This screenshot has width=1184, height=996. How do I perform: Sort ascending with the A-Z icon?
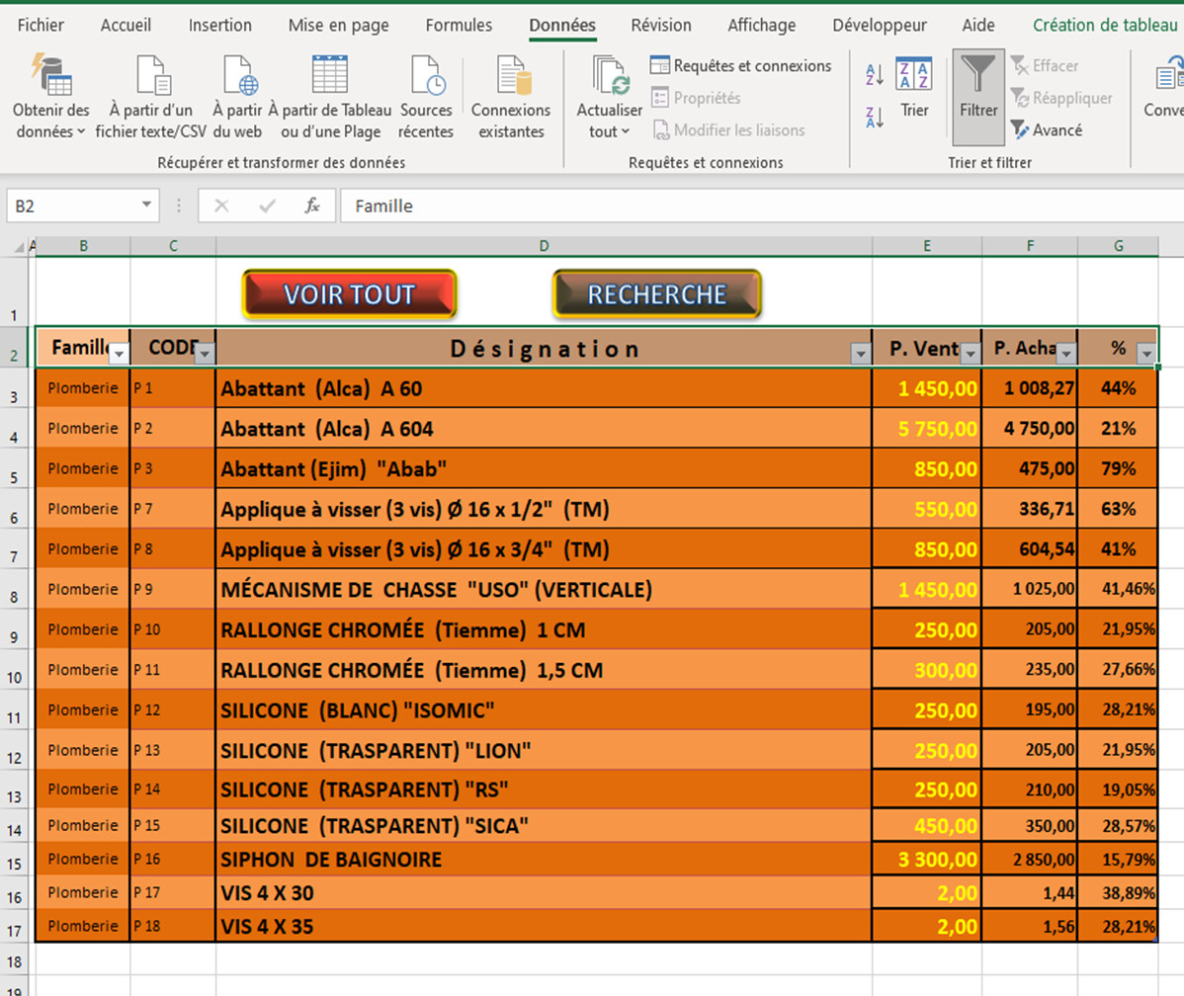point(875,75)
